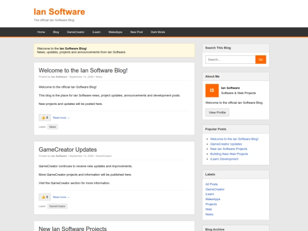308x231 pixels.
Task: Filter by All Posts label
Action: click(x=212, y=184)
